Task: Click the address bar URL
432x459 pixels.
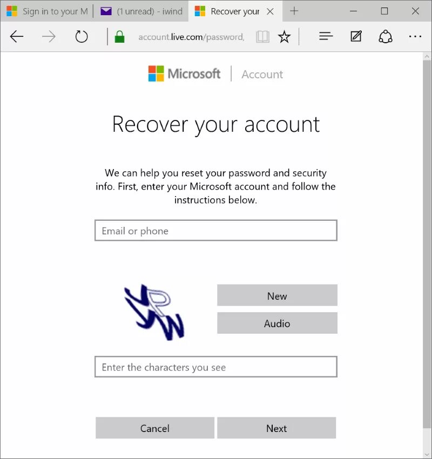Action: point(191,37)
